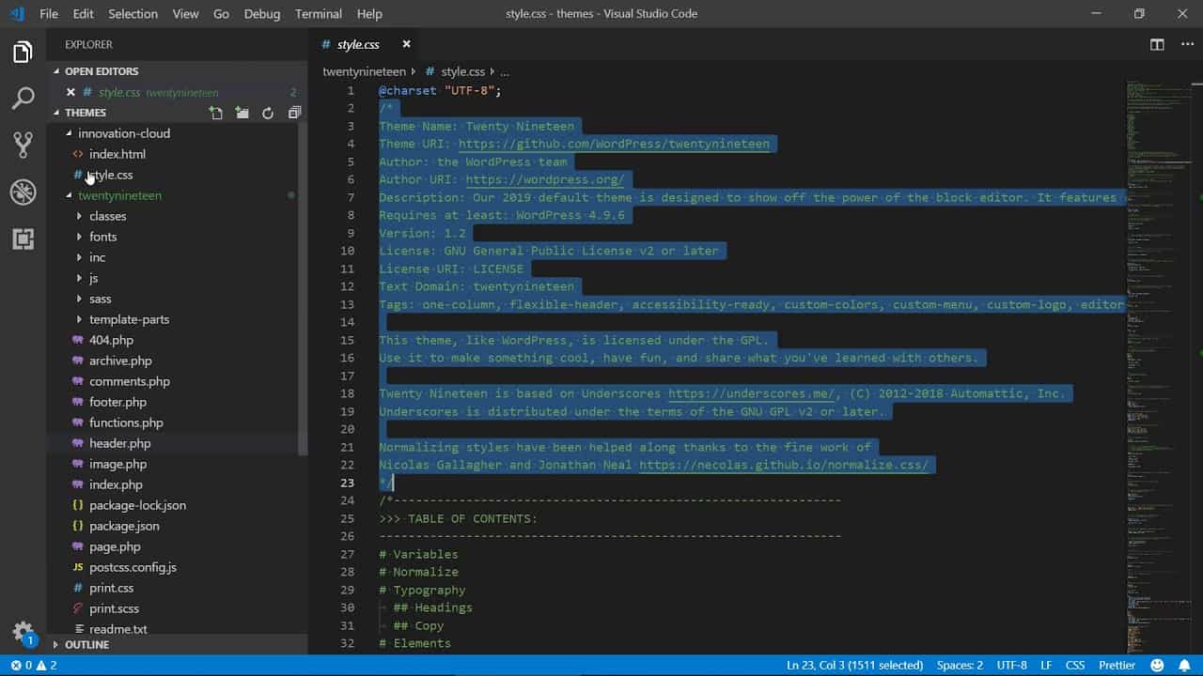Image resolution: width=1203 pixels, height=676 pixels.
Task: Close the style.css editor tab
Action: point(407,44)
